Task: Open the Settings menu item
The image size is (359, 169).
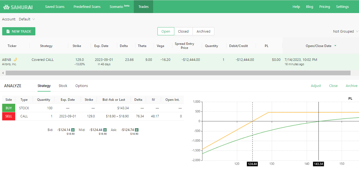Action: pyautogui.click(x=342, y=6)
